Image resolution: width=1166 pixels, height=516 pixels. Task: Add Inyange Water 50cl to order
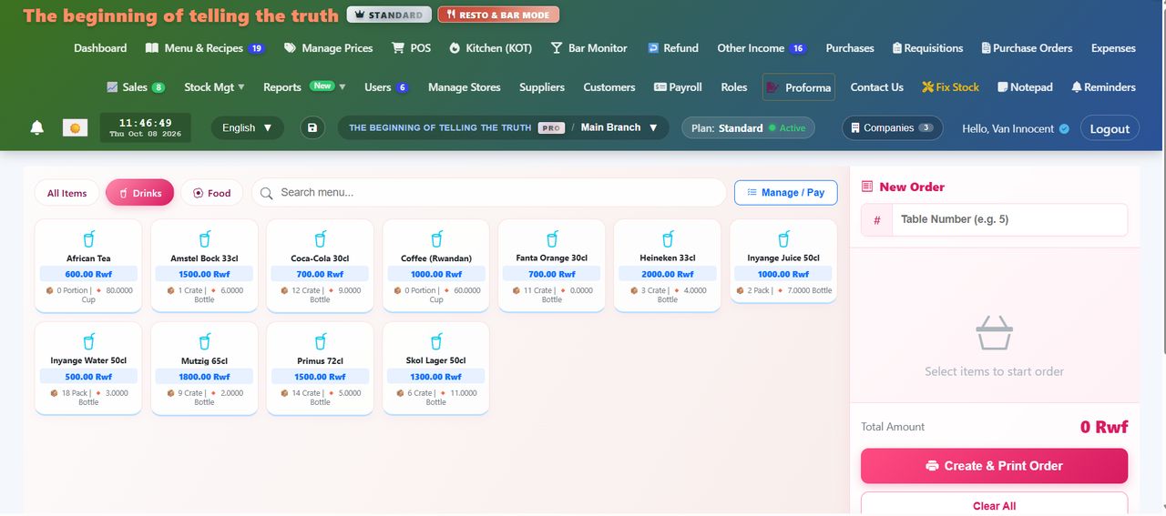tap(88, 368)
